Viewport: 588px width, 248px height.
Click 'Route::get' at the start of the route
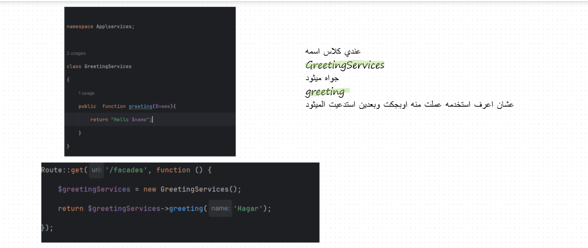tap(62, 170)
